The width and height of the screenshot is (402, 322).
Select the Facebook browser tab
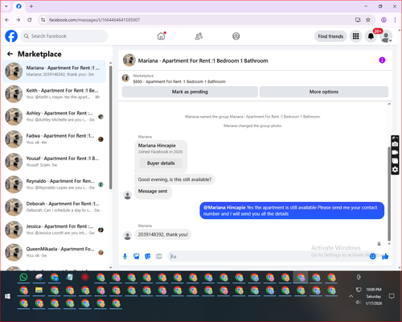[x=18, y=6]
